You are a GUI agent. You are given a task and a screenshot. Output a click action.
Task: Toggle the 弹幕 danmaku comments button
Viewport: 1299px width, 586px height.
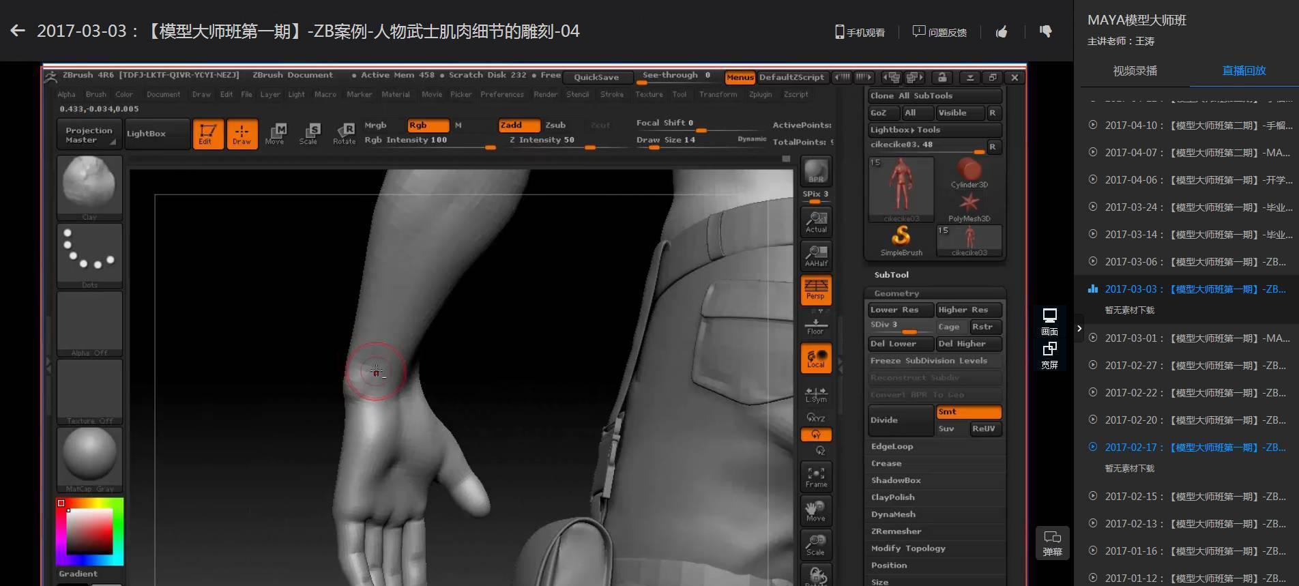pos(1052,543)
